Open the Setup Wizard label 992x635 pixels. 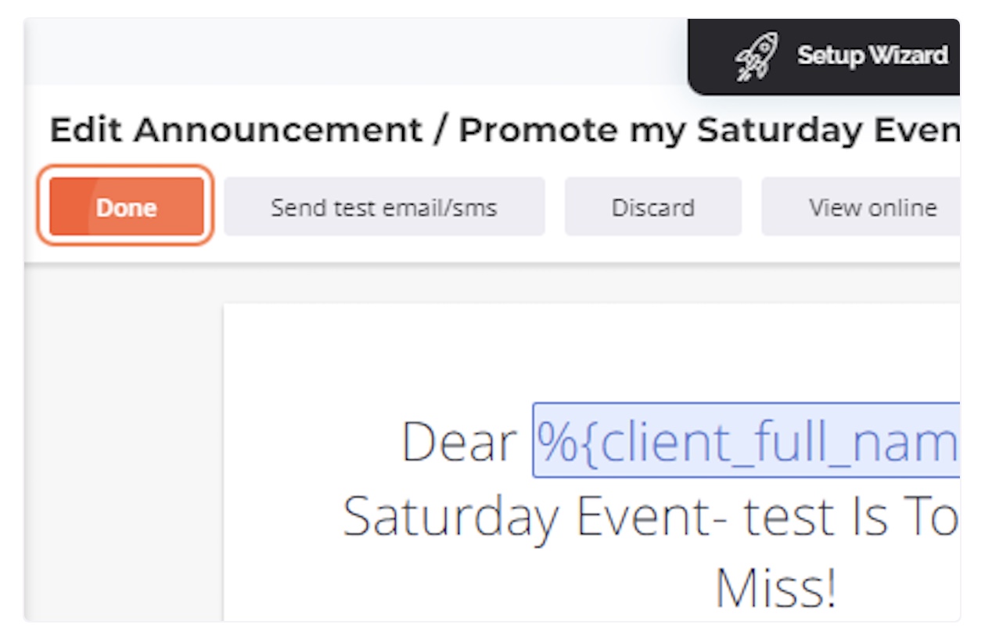point(872,56)
